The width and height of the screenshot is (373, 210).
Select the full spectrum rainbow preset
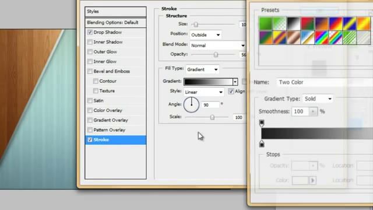tap(322, 37)
